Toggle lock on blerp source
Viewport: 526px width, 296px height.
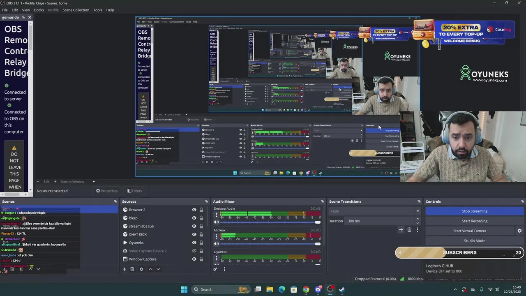pyautogui.click(x=201, y=218)
